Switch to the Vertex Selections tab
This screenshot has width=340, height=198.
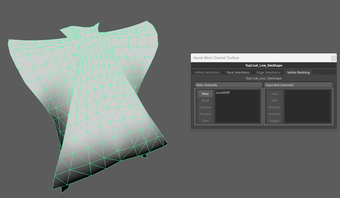pos(207,72)
